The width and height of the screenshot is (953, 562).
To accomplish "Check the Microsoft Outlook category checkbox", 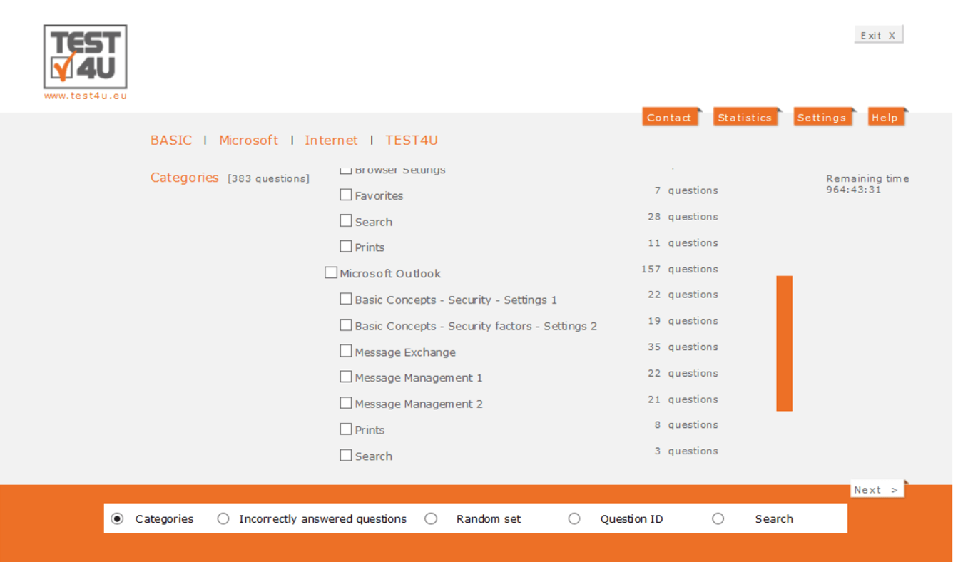I will pos(331,272).
